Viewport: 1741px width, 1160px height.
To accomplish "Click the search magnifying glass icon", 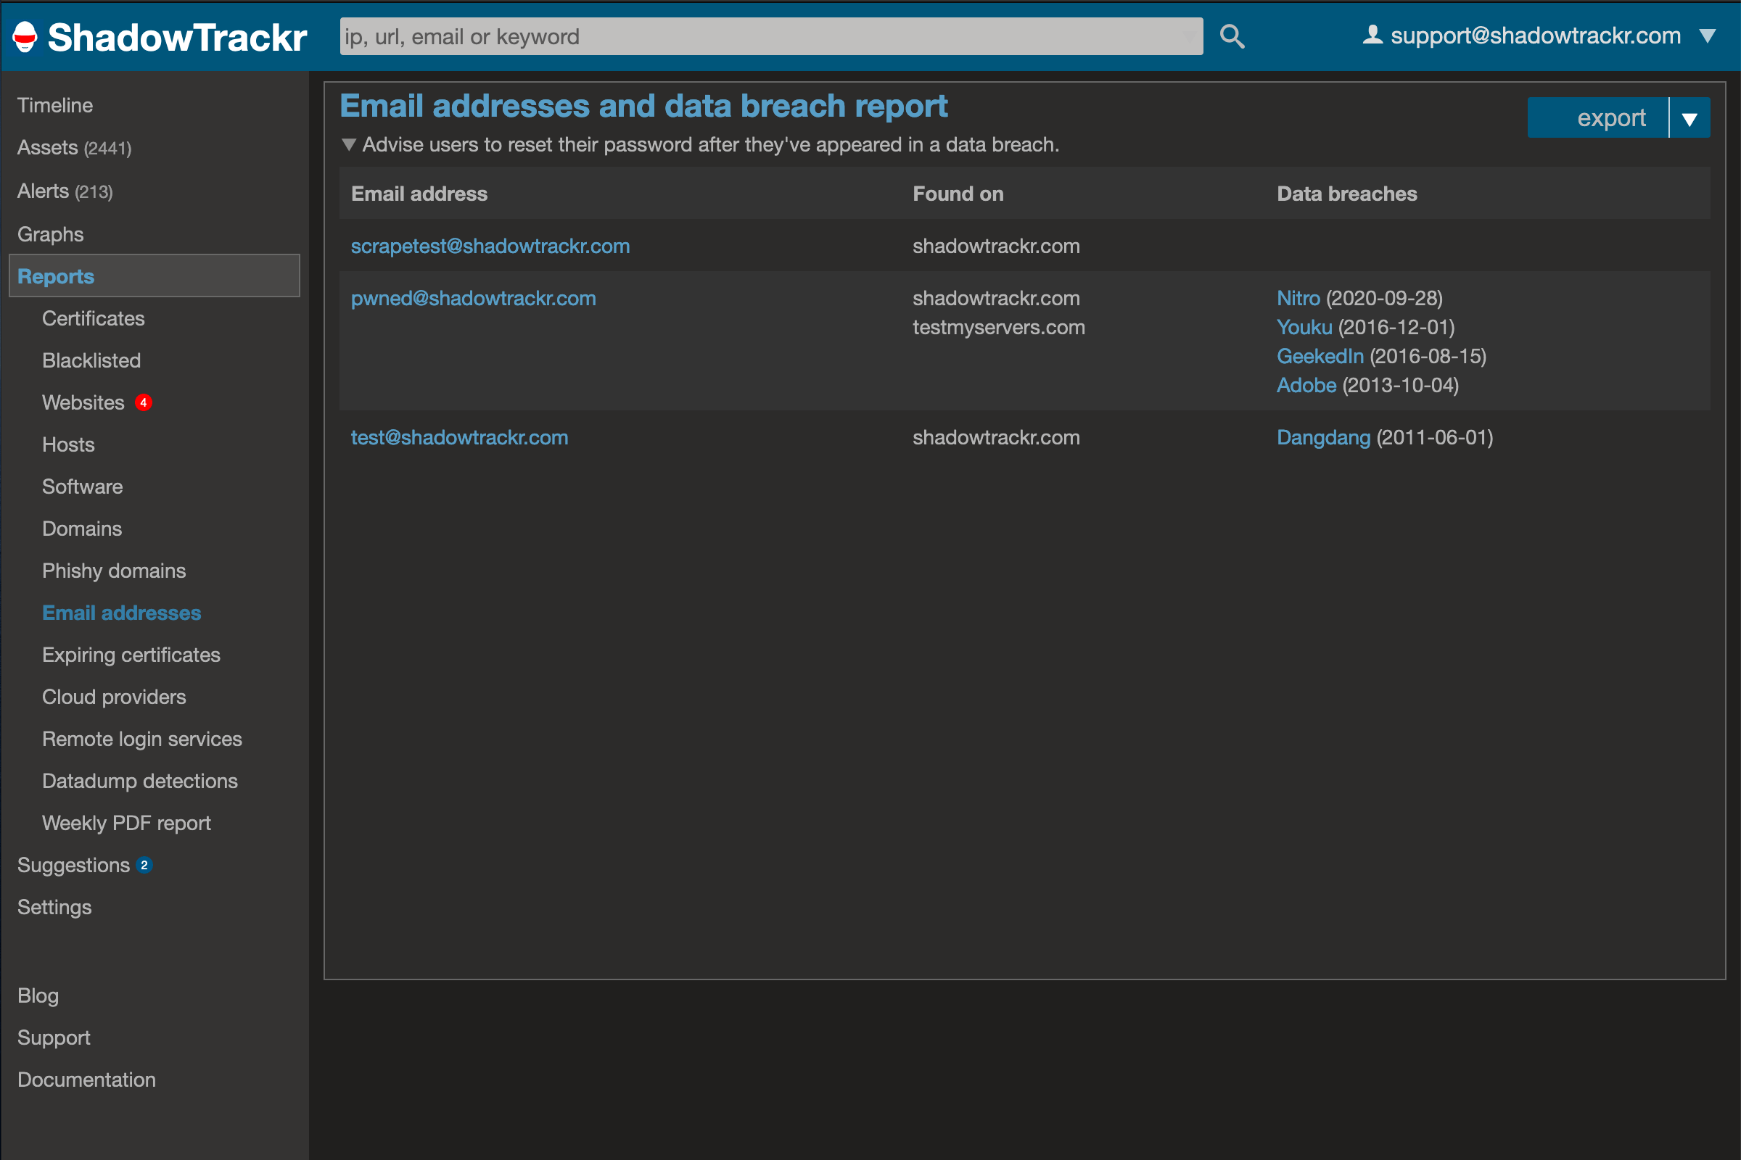I will point(1231,36).
